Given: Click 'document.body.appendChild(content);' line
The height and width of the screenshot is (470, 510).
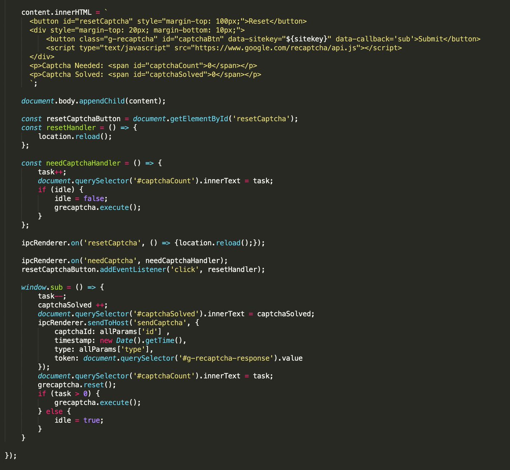Looking at the screenshot, I should pos(93,101).
